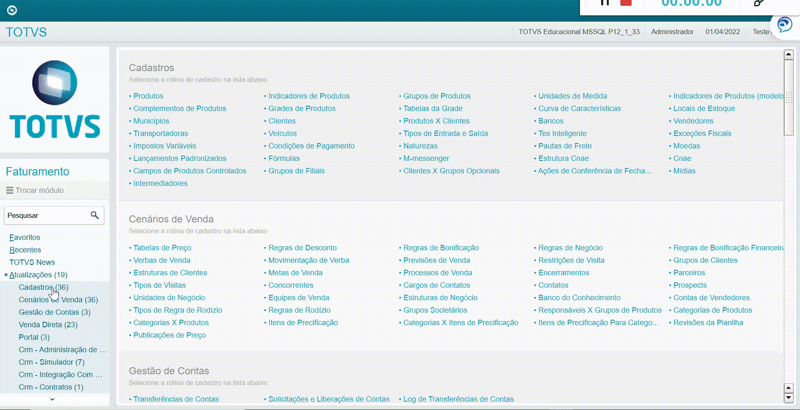Image resolution: width=800 pixels, height=410 pixels.
Task: Click the magnifier icon in the Pesquisar box
Action: tap(95, 215)
